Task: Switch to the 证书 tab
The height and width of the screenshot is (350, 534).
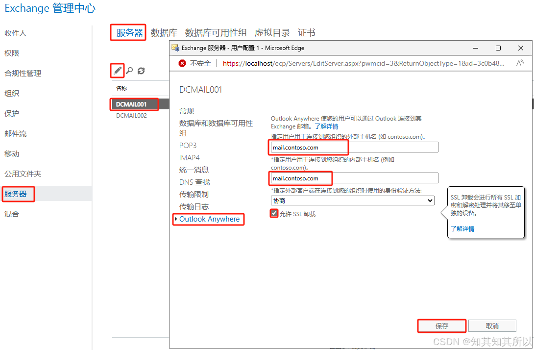Action: click(307, 33)
